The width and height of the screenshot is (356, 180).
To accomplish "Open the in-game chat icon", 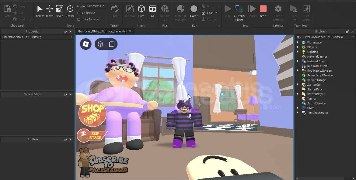I will click(112, 44).
